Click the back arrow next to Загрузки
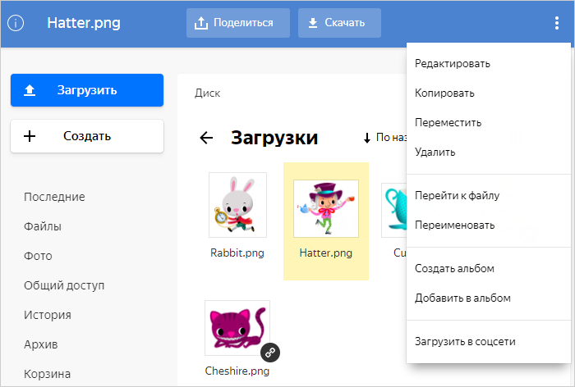The image size is (575, 387). (x=206, y=138)
